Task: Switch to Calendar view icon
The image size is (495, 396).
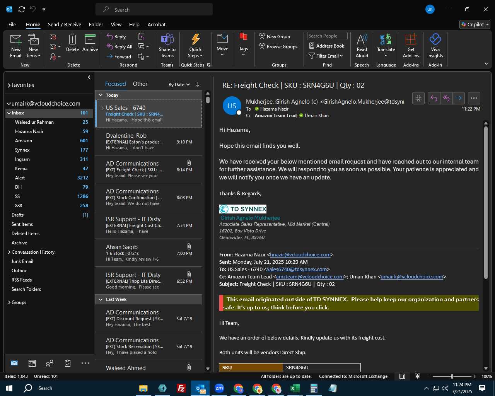Action: [x=32, y=363]
